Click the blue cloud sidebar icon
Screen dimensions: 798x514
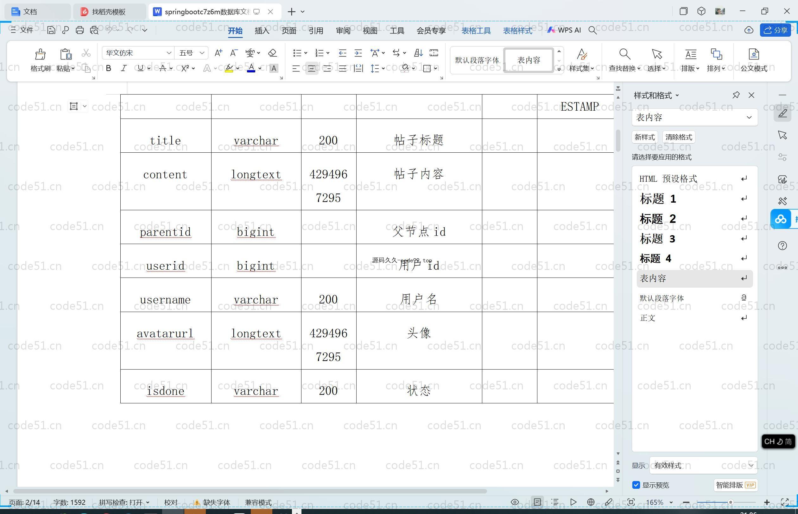(781, 219)
